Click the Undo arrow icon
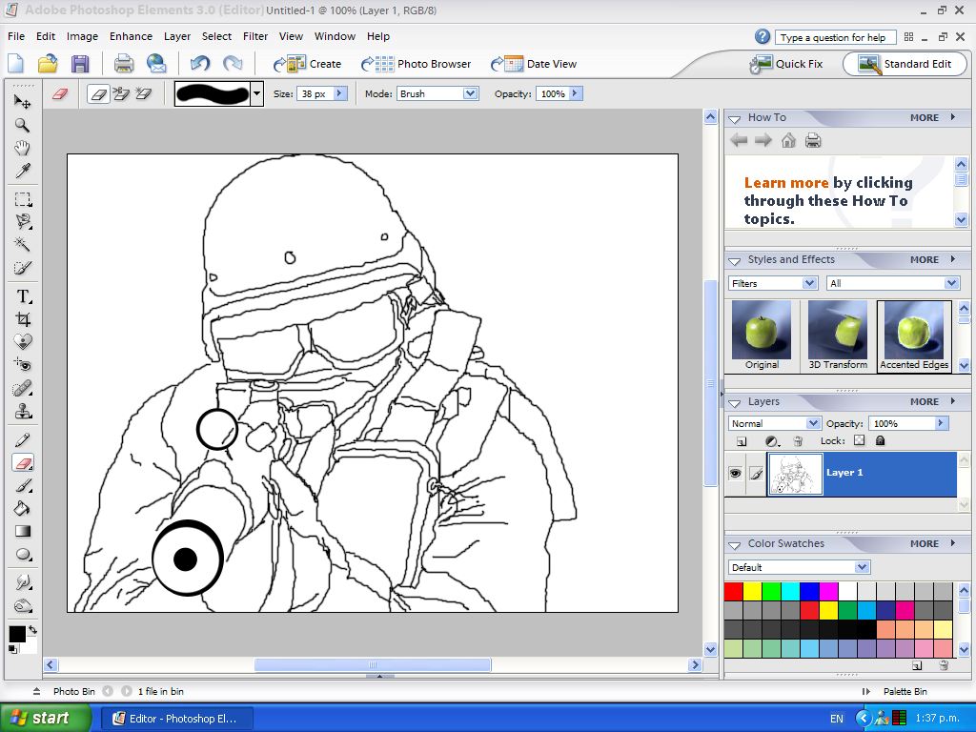 (200, 64)
